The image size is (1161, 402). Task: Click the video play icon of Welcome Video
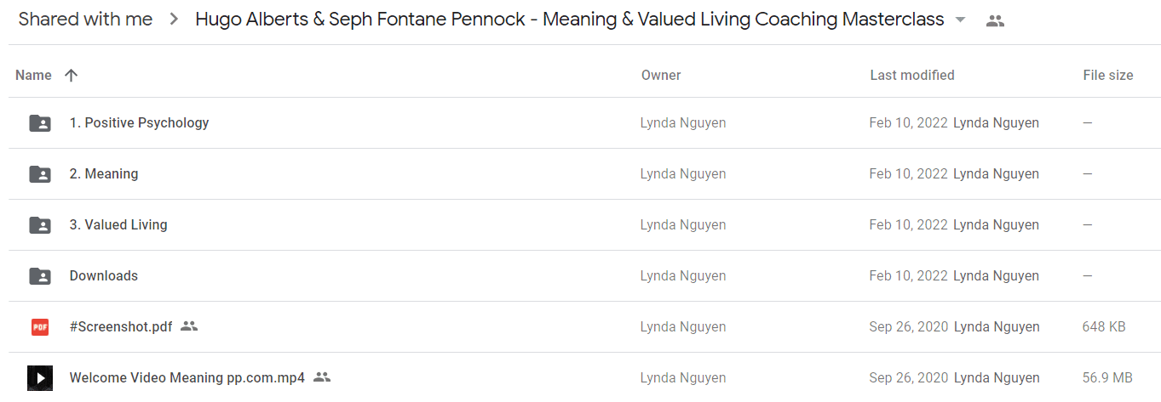coord(40,378)
